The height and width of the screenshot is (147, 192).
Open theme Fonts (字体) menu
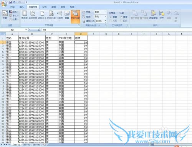point(14,16)
